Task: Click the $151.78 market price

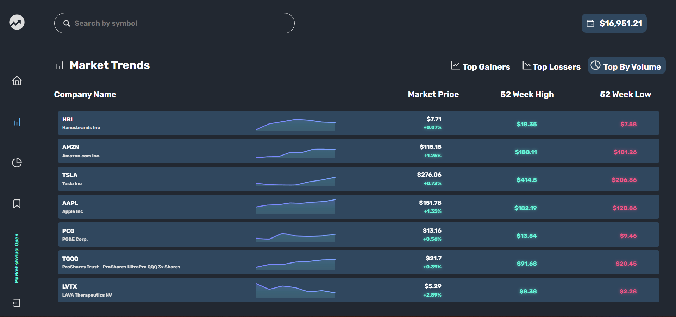Action: [x=430, y=203]
